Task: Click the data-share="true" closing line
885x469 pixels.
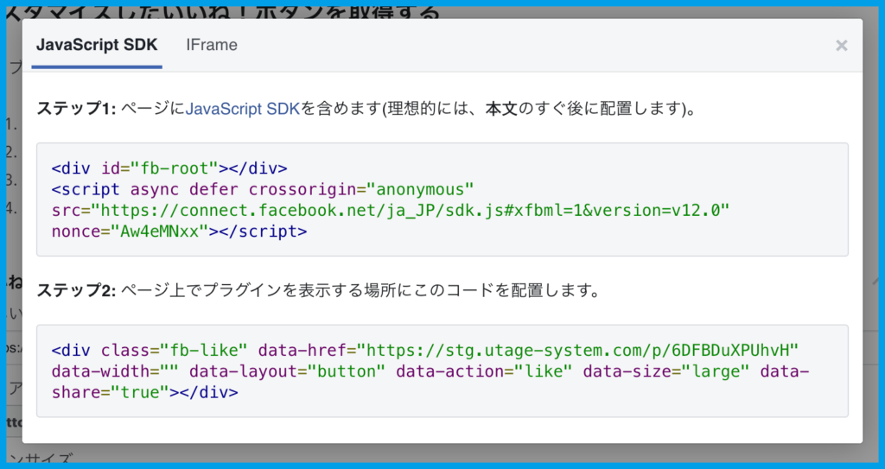Action: (x=144, y=392)
